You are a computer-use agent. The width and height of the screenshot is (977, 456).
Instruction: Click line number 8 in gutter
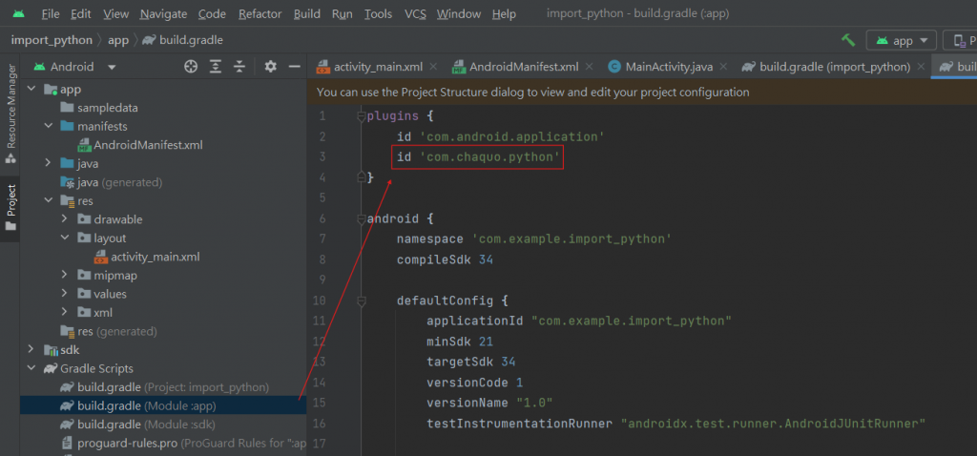click(324, 259)
